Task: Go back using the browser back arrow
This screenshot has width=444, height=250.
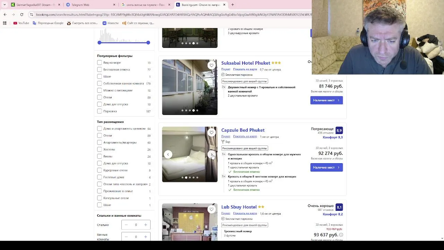Action: click(5, 15)
